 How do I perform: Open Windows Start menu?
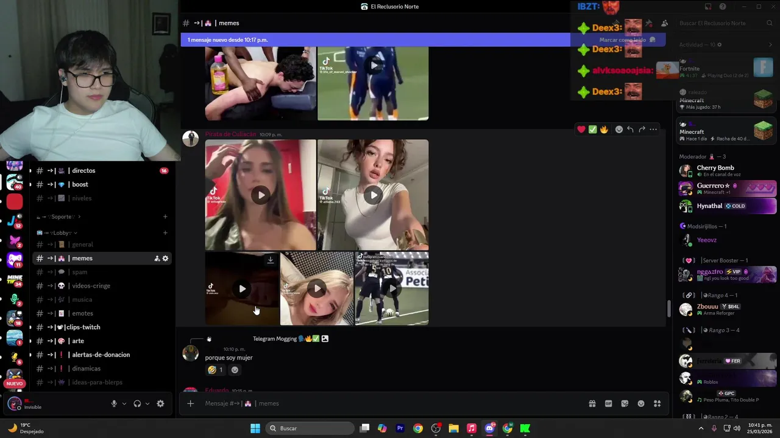(255, 428)
